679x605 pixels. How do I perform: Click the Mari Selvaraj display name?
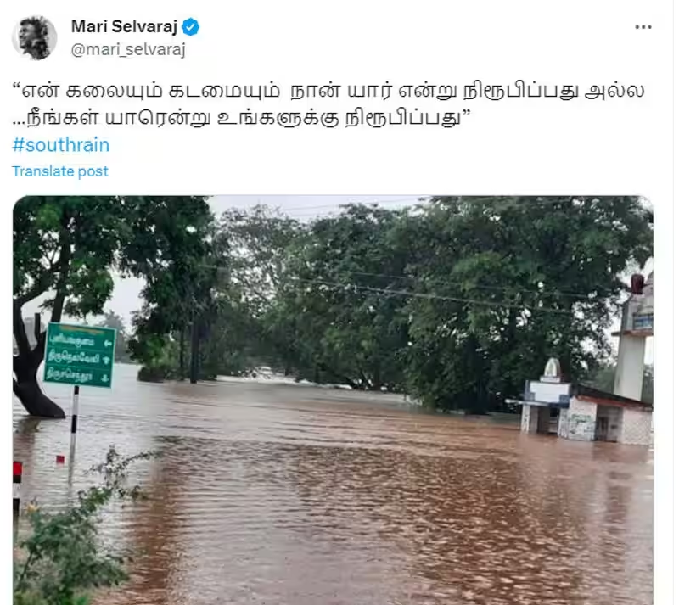point(124,27)
